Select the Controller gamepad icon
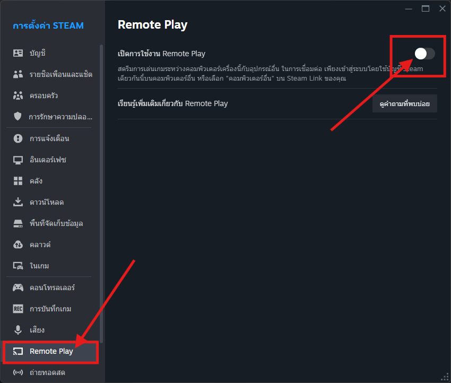Viewport: 451px width, 383px height. tap(18, 288)
